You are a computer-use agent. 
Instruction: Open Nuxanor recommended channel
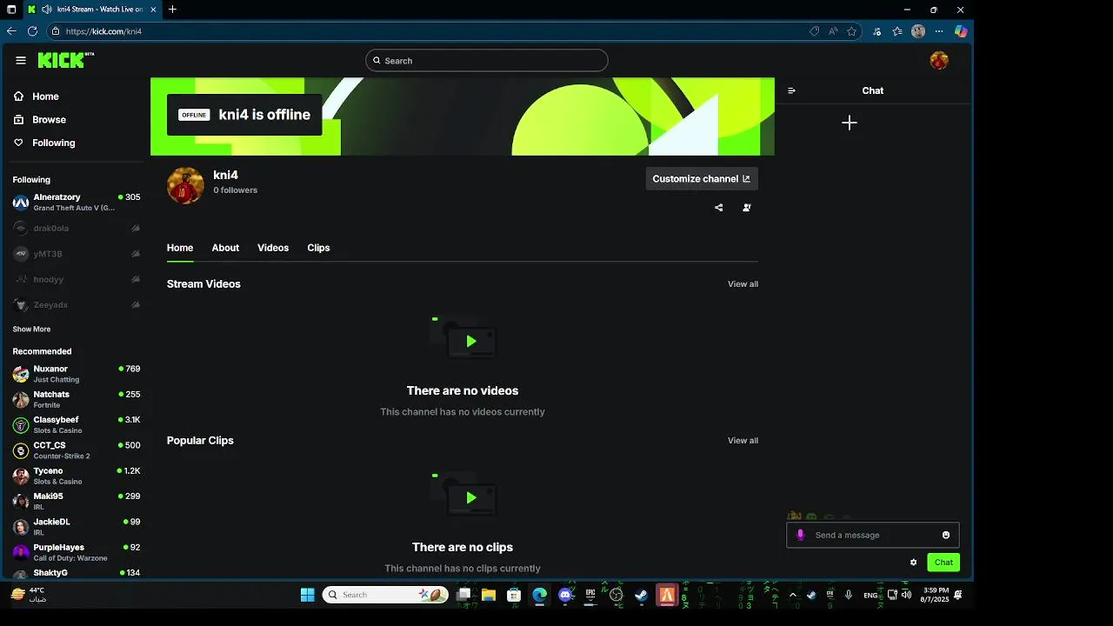tap(77, 374)
